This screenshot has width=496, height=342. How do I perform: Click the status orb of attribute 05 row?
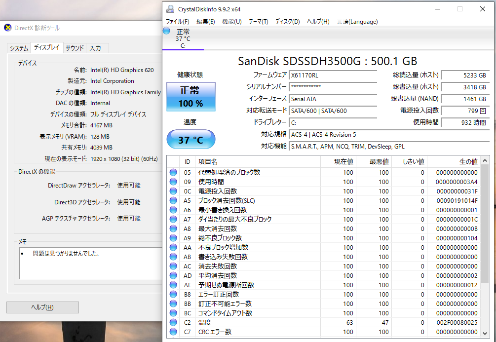pos(173,172)
